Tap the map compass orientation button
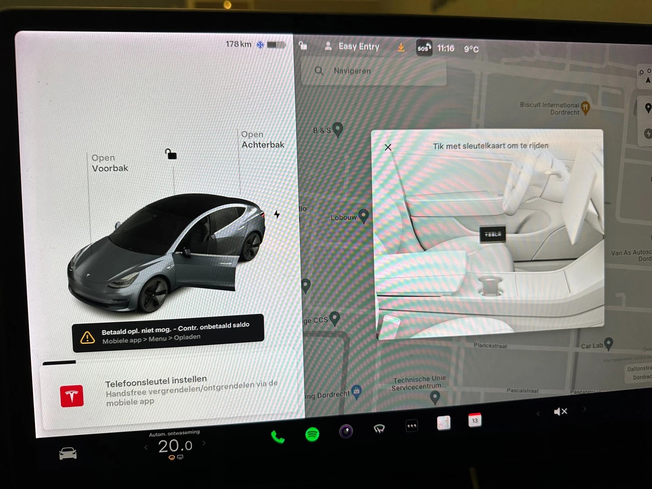Image resolution: width=652 pixels, height=489 pixels. coord(645,76)
